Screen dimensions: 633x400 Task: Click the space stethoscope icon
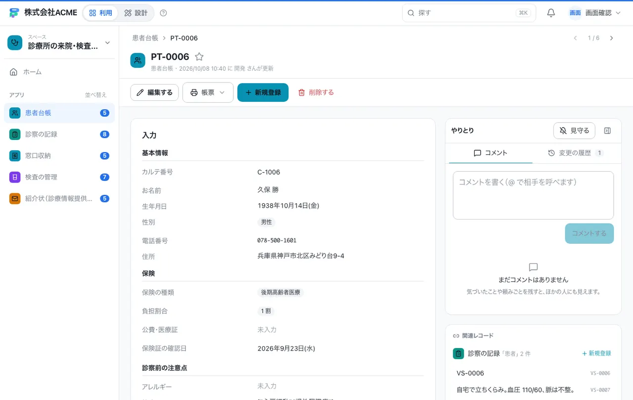pos(15,43)
